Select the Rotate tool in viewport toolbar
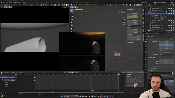 [x=72, y=19]
